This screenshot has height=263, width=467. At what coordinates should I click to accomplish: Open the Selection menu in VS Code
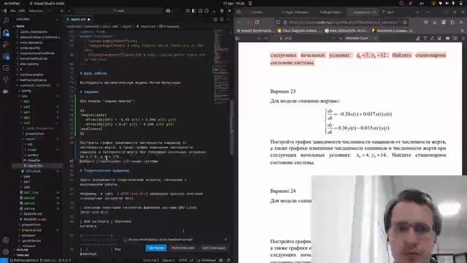coord(36,11)
